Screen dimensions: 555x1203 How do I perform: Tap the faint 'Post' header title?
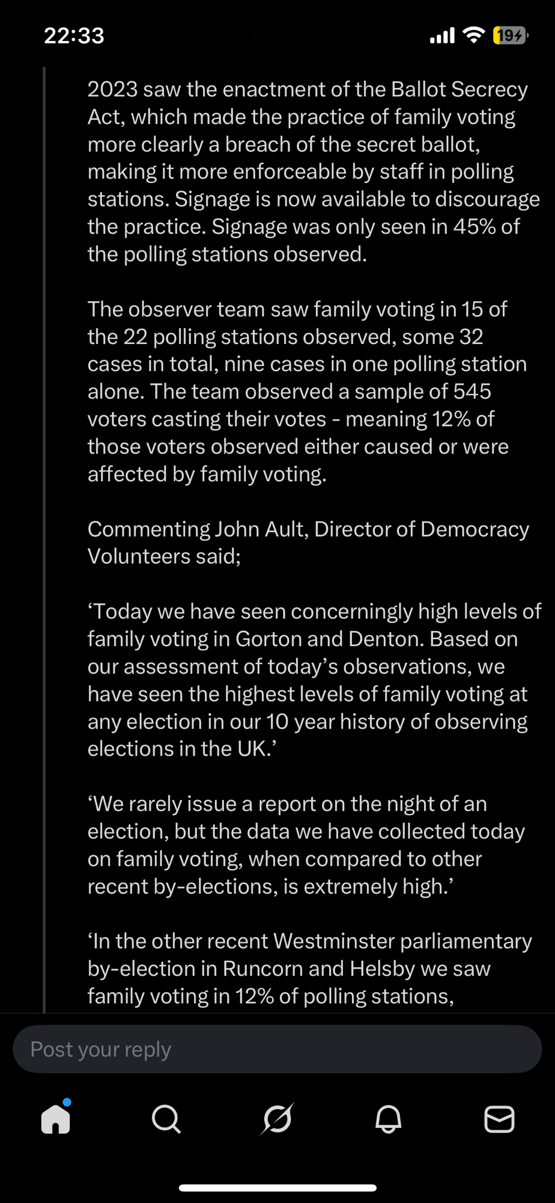(277, 36)
